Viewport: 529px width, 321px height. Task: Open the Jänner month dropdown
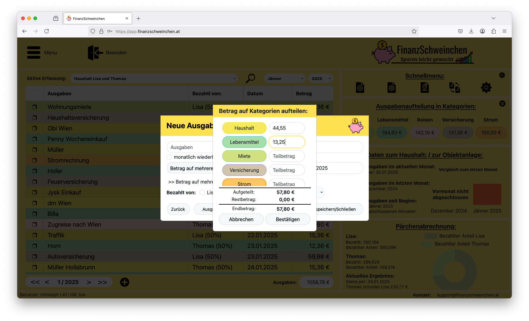pos(285,78)
